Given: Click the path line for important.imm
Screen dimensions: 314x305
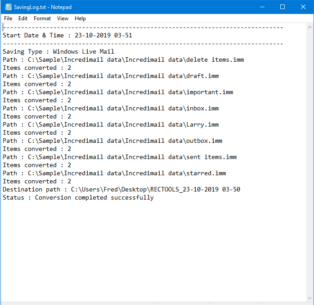Looking at the screenshot, I should point(118,92).
